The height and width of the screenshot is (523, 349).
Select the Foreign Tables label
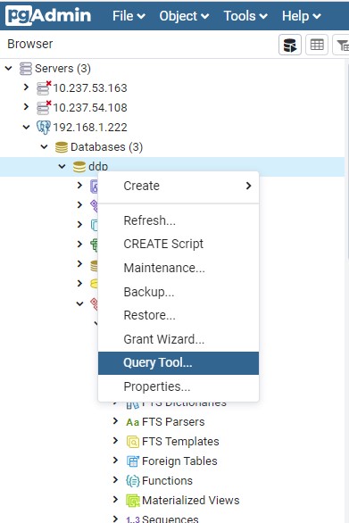click(179, 461)
